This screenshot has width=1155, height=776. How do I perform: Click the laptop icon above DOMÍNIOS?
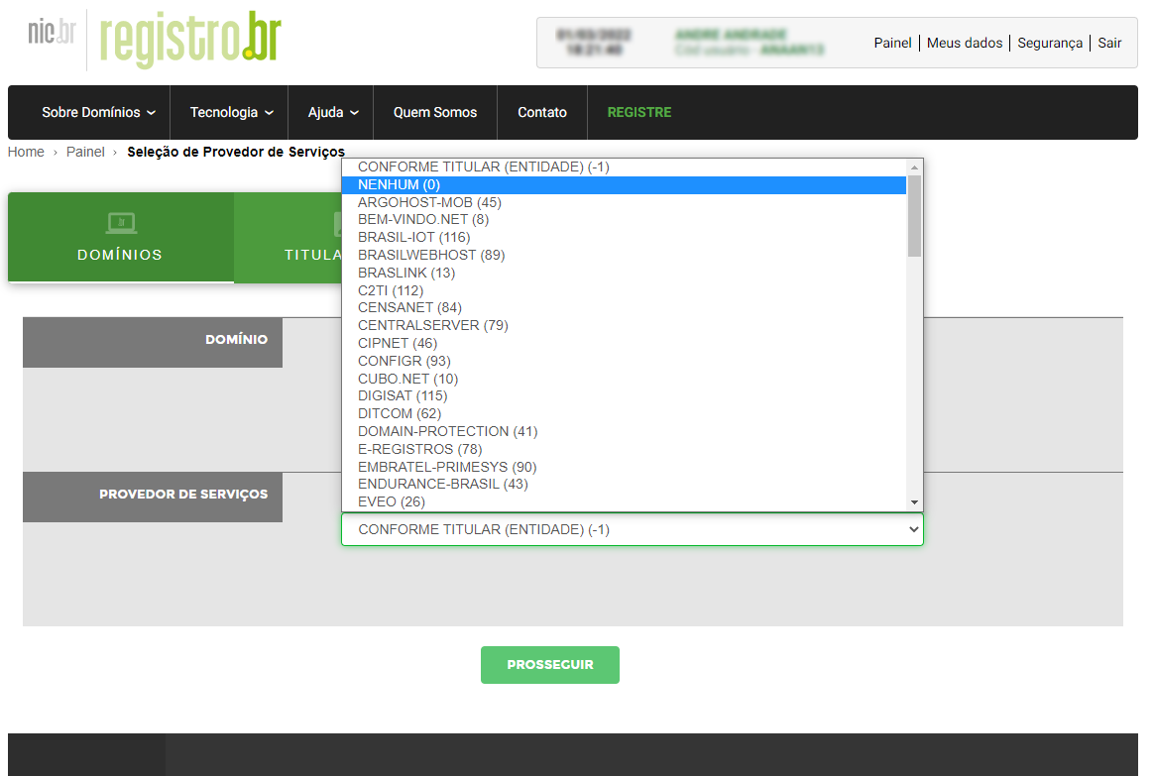click(121, 222)
